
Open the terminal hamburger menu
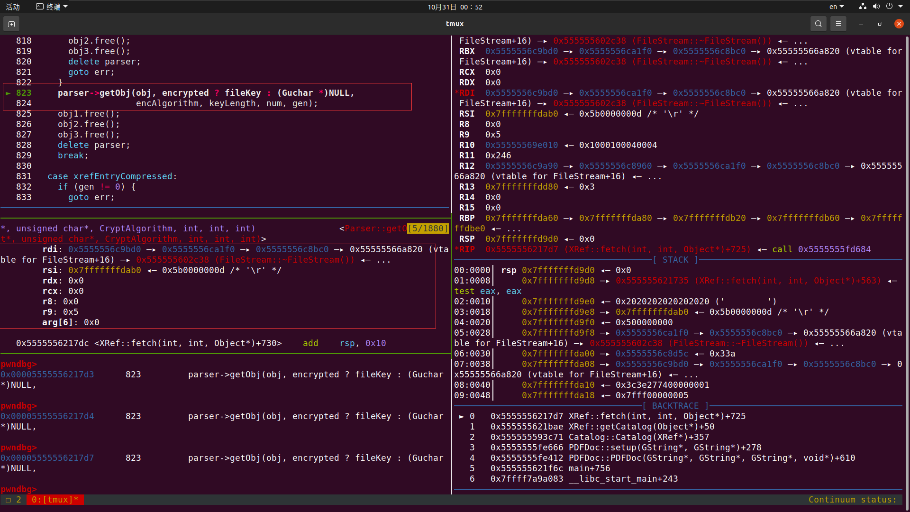point(838,24)
